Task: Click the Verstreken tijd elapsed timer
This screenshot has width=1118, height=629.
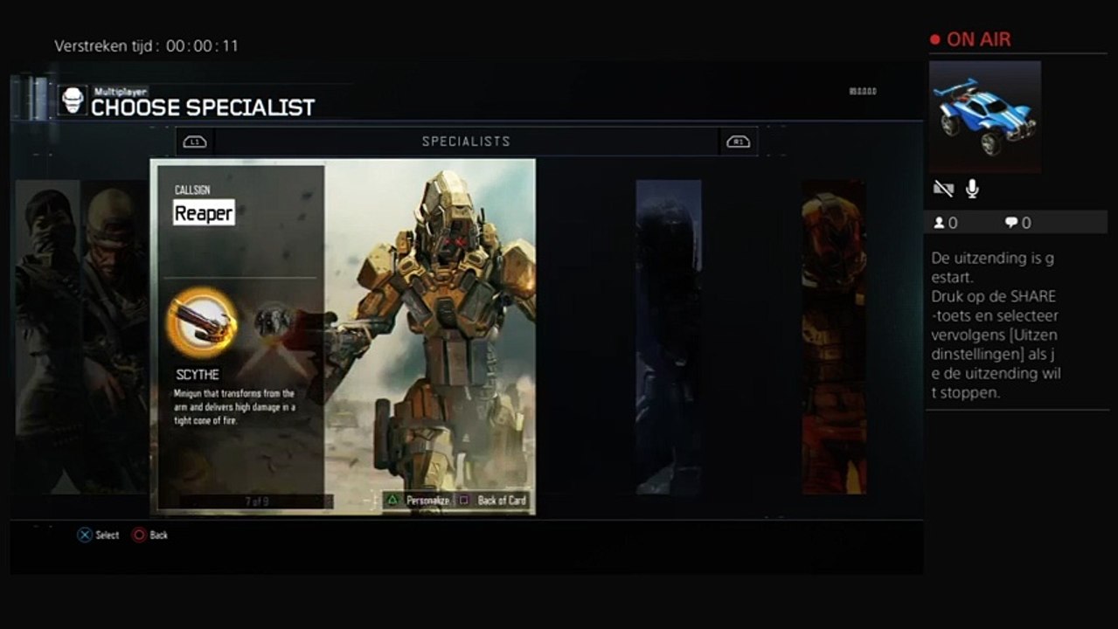Action: pyautogui.click(x=146, y=46)
